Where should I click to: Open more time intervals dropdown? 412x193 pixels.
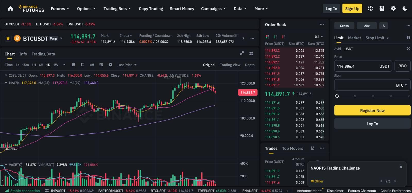tap(64, 65)
